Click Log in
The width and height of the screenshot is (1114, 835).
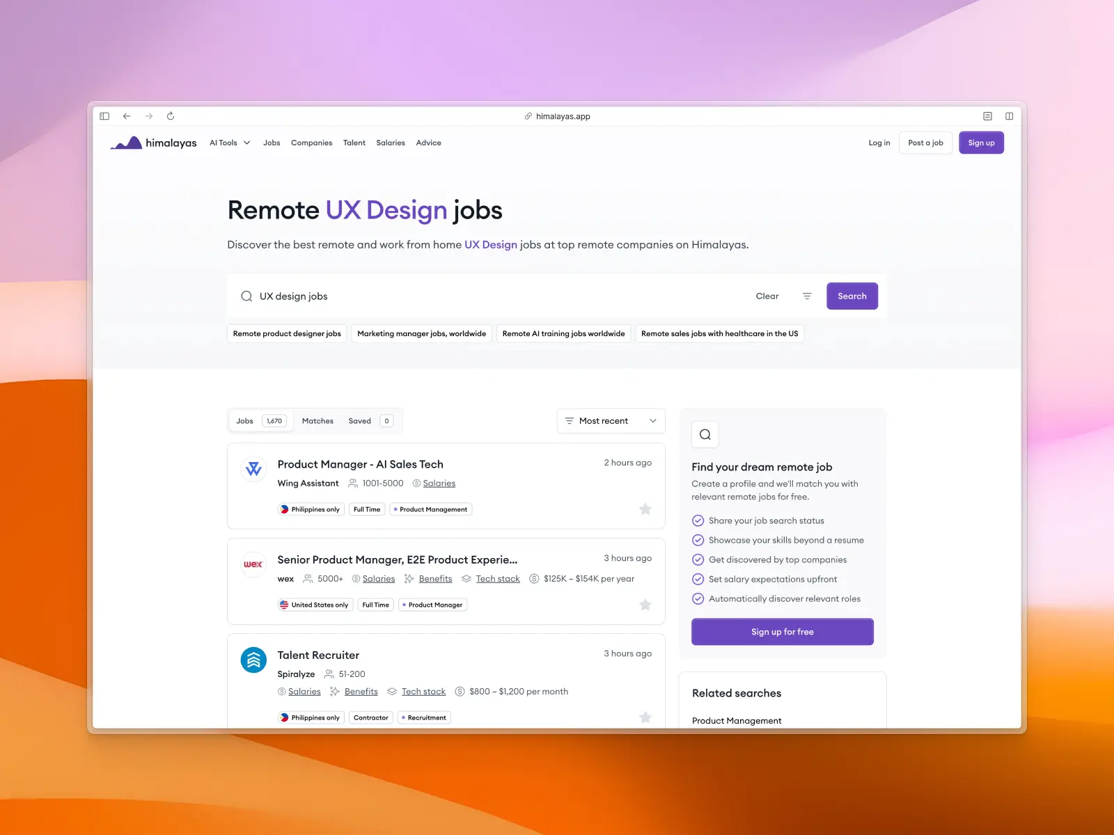click(879, 143)
